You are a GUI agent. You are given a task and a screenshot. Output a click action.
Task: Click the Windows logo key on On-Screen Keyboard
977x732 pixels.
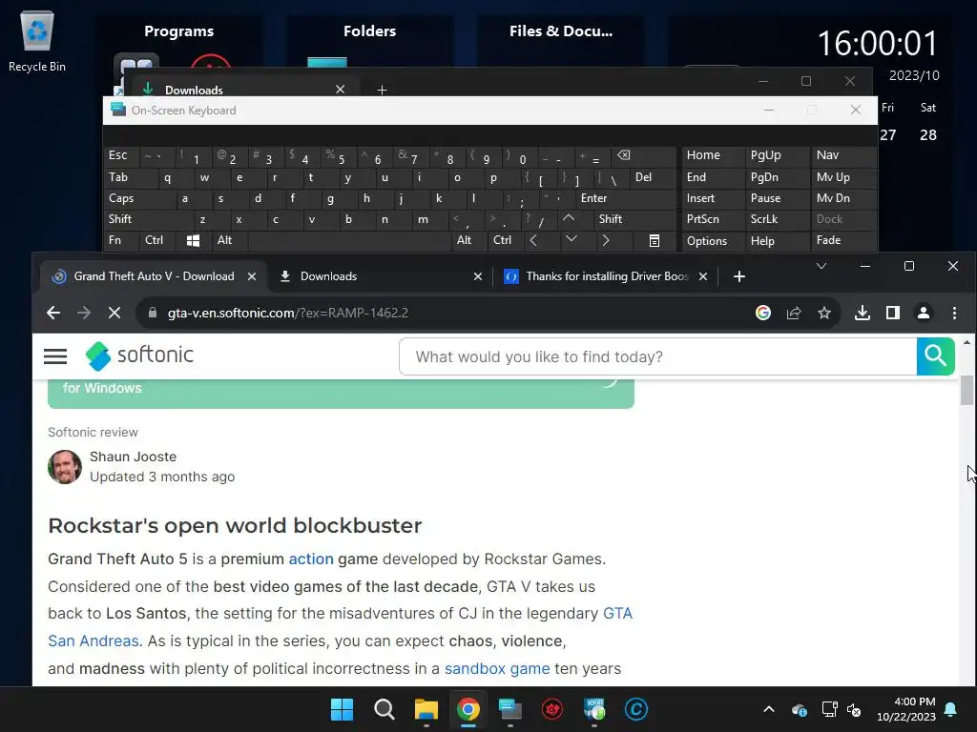click(193, 240)
